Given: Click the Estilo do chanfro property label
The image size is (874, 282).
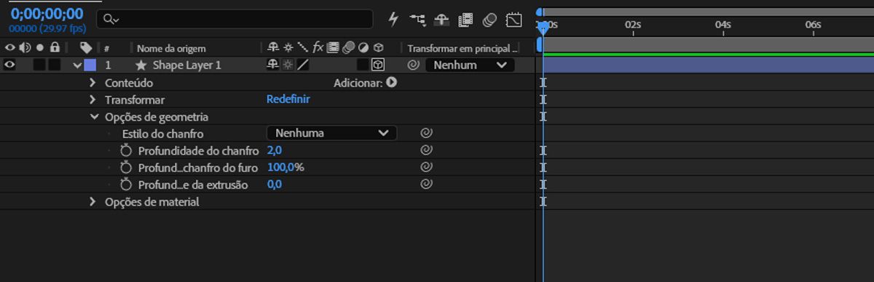Looking at the screenshot, I should point(162,133).
